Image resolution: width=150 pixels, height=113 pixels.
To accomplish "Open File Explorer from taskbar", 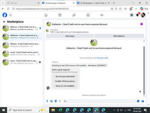I will click(x=53, y=110).
